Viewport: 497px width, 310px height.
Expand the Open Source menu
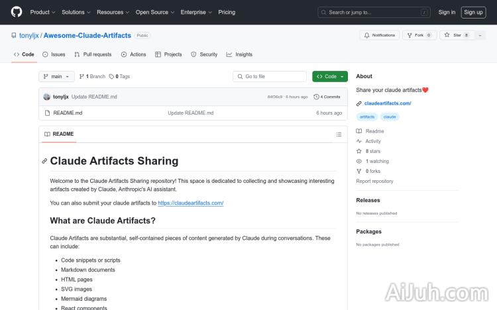[x=154, y=12]
